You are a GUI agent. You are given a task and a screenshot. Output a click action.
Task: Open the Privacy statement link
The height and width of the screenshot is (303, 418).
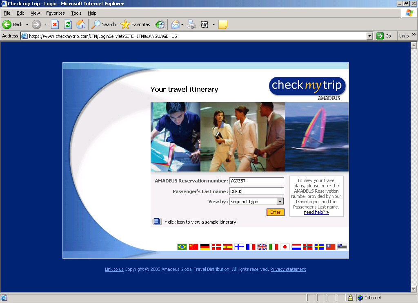(x=288, y=269)
